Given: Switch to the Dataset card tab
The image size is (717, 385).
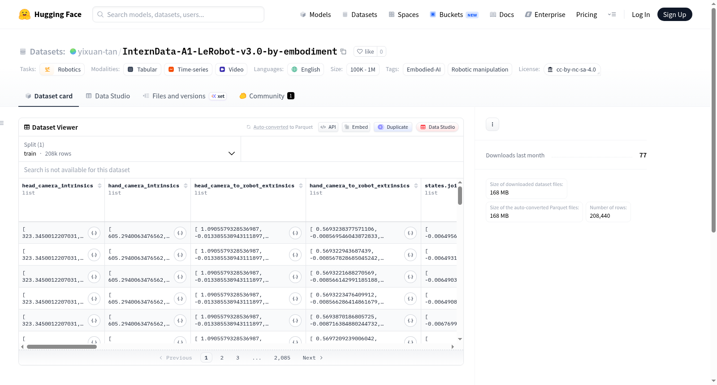Looking at the screenshot, I should point(48,96).
